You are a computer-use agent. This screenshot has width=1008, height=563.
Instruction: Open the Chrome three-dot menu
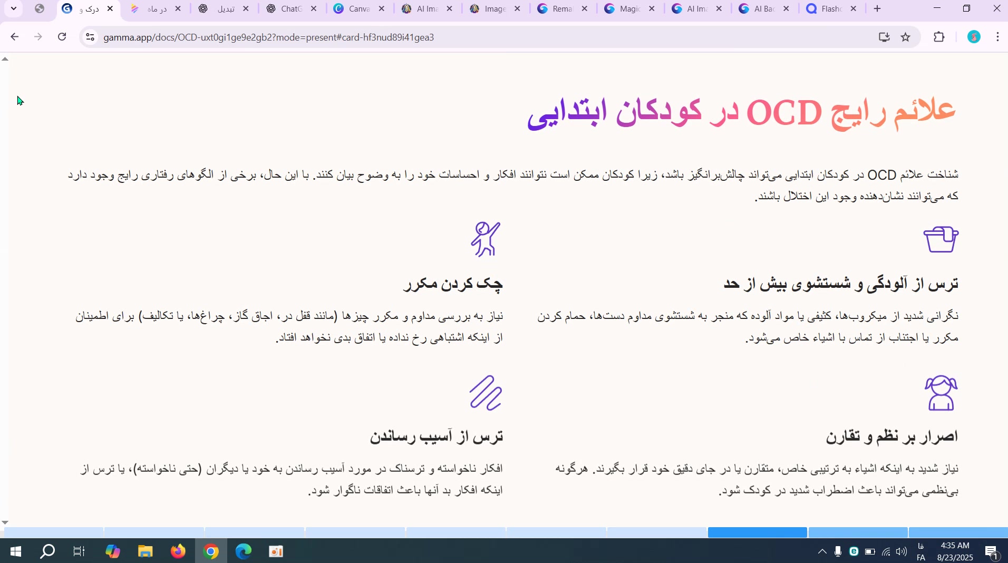tap(999, 37)
